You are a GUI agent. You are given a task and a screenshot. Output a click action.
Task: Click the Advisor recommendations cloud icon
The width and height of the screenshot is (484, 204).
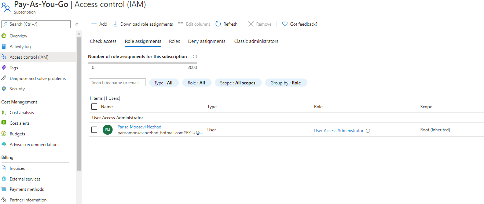click(x=4, y=145)
